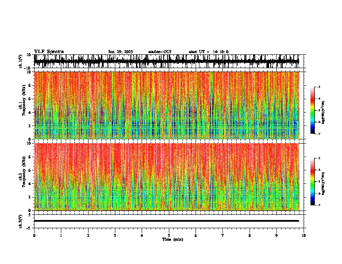The image size is (342, 264).
Task: Click the ch.1(V) axis label of top waveform
Action: pos(21,61)
